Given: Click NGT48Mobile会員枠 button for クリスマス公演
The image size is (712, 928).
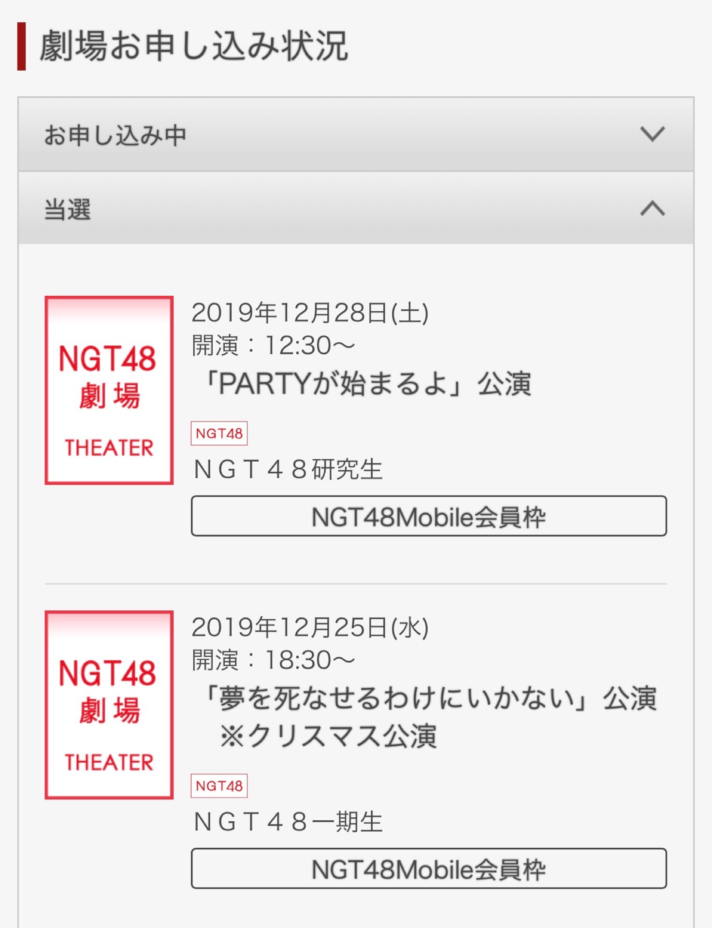Looking at the screenshot, I should click(429, 868).
